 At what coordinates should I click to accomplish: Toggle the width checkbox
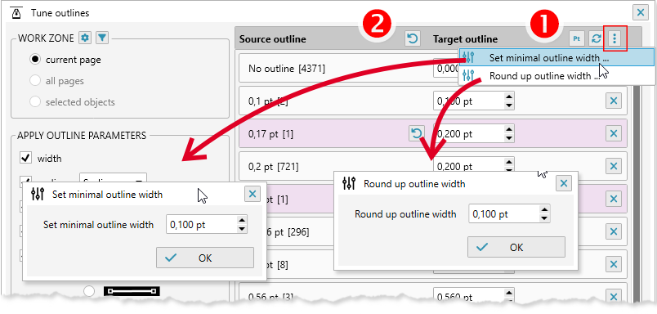[x=25, y=158]
